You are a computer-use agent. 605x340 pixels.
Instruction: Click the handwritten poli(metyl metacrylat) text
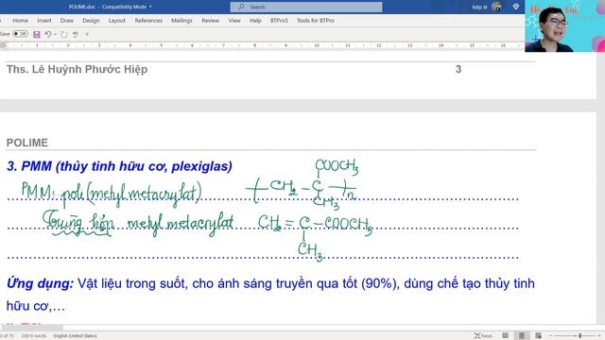131,194
